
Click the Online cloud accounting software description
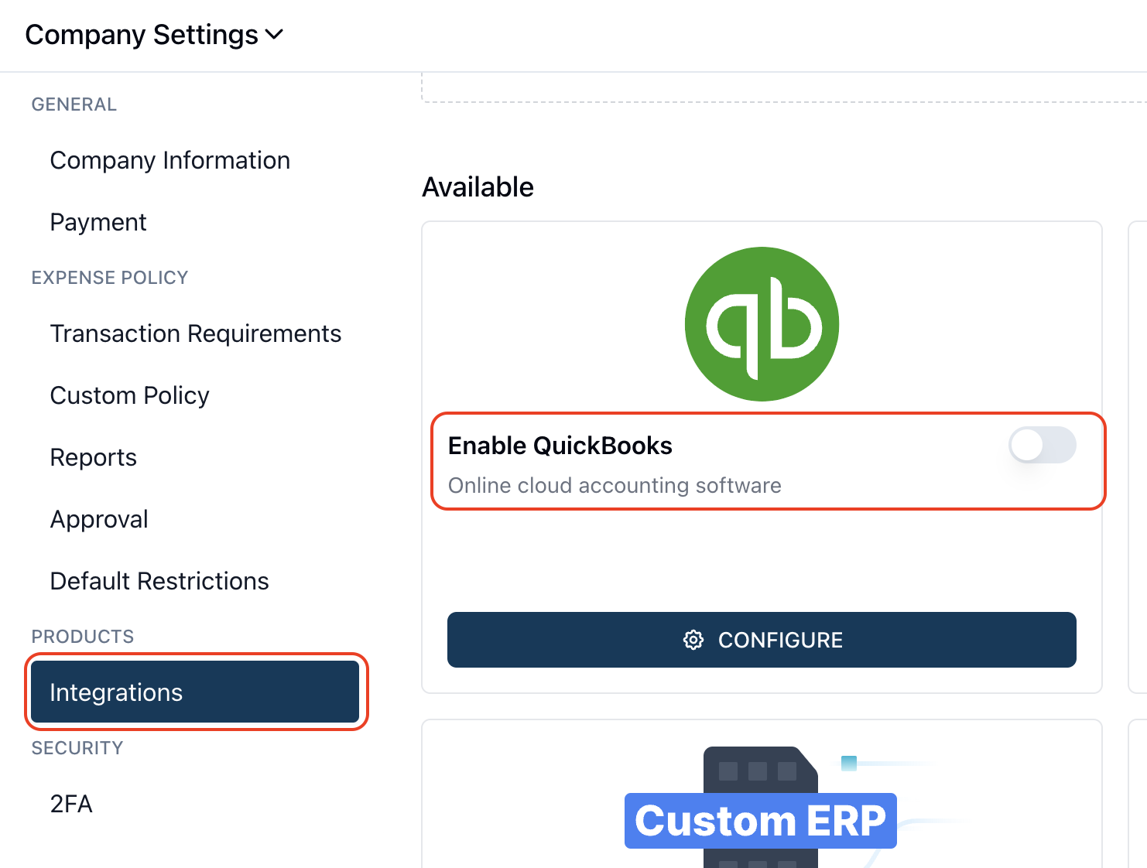[x=615, y=485]
